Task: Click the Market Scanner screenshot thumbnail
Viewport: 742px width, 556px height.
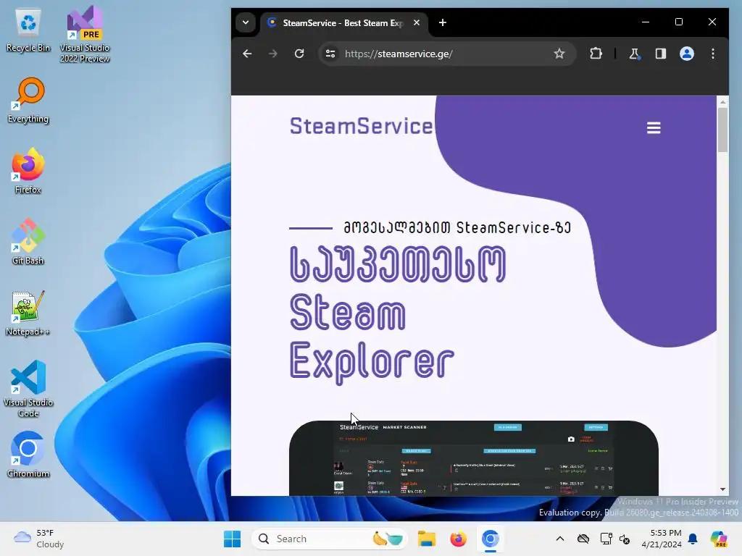Action: (x=474, y=458)
